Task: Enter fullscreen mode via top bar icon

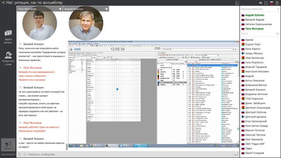Action: (x=266, y=3)
